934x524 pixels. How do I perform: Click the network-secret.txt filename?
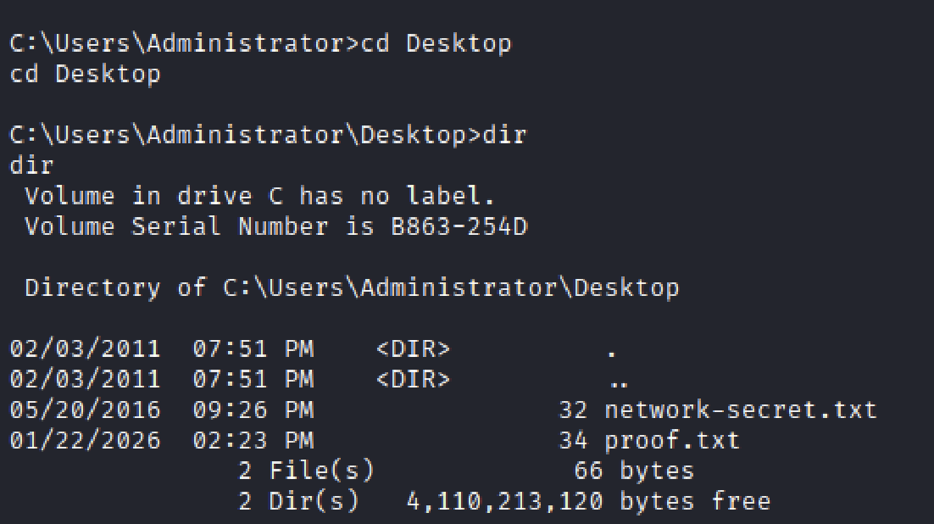[740, 410]
